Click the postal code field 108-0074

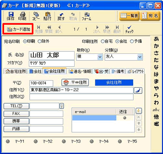click(41, 83)
